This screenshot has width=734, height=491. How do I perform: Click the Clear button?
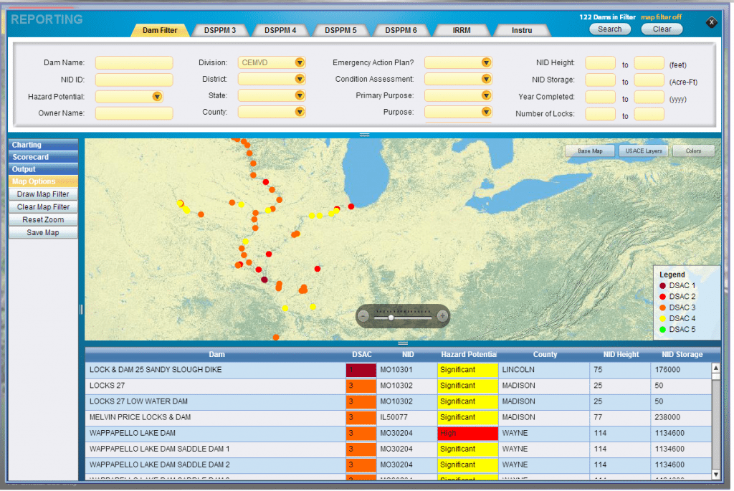click(x=662, y=29)
